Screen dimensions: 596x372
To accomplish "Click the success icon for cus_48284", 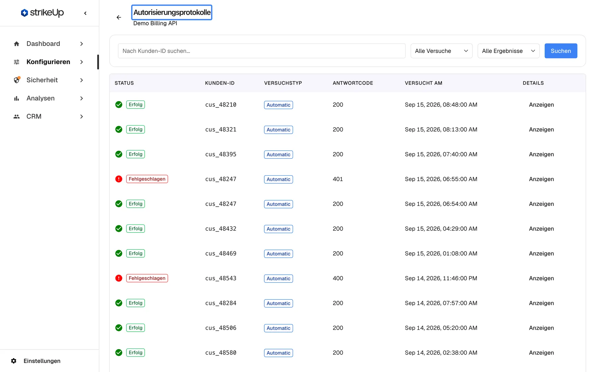I will pos(119,303).
